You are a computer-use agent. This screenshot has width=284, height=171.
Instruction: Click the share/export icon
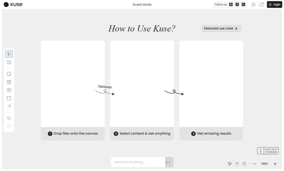[262, 5]
